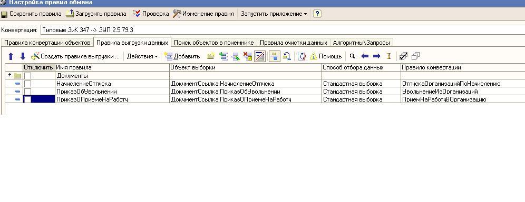525x202 pixels.
Task: Click ДокументСсылка.ПриказОПриемеНаРаботу cell
Action: pyautogui.click(x=246, y=99)
